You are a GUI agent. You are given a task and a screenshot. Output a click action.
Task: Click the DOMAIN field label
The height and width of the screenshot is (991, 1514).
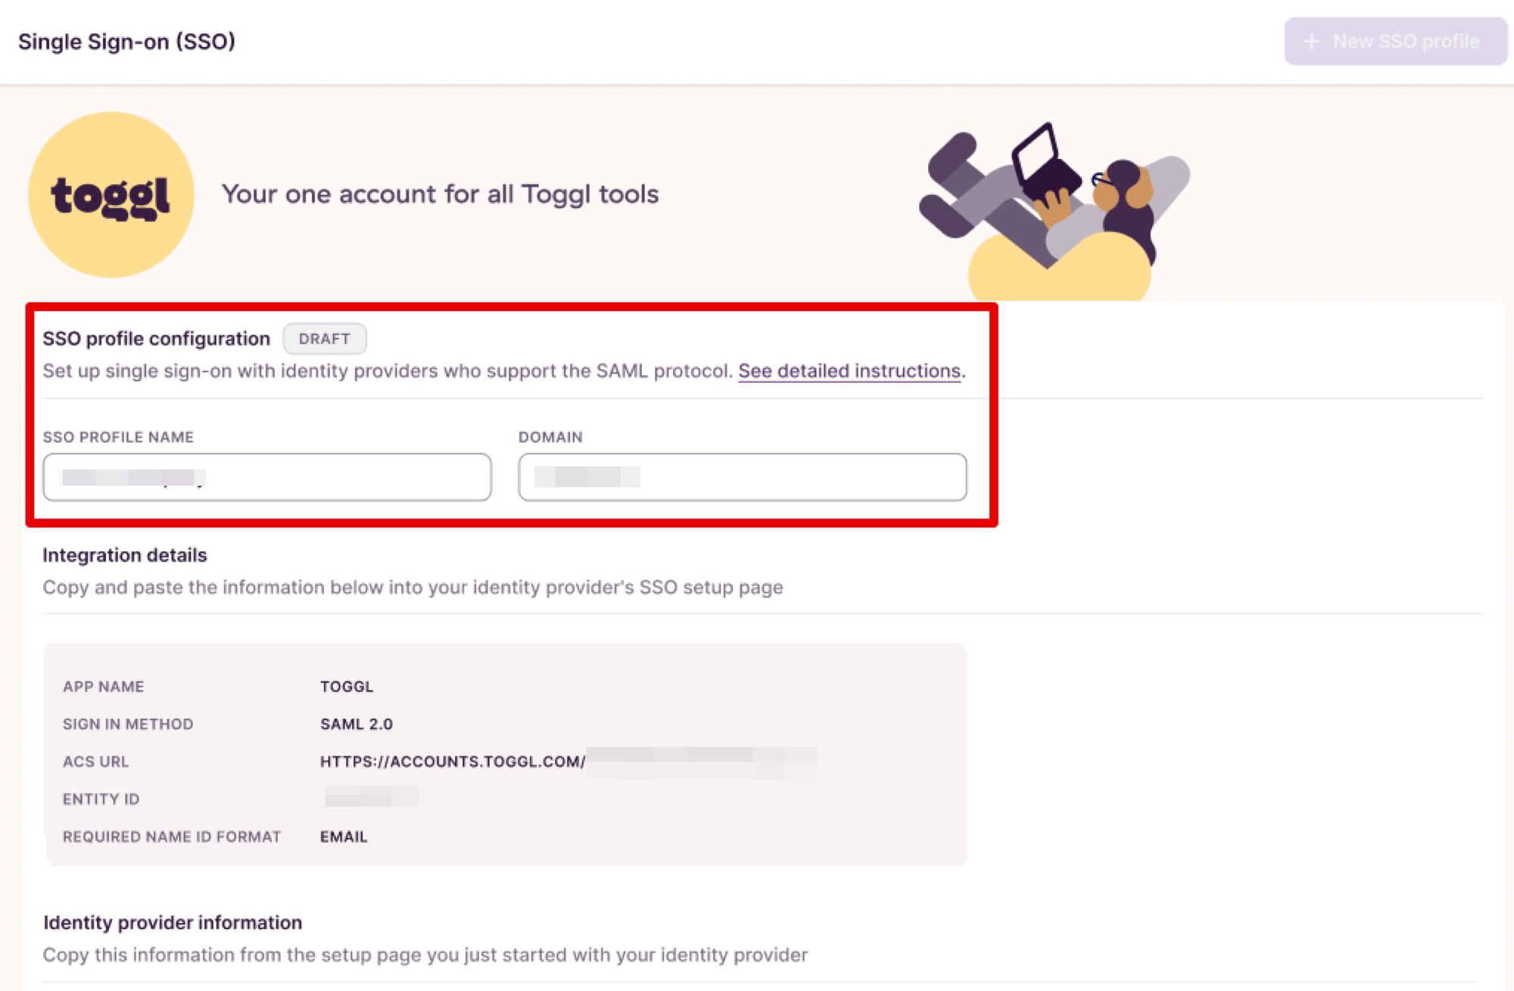(550, 437)
